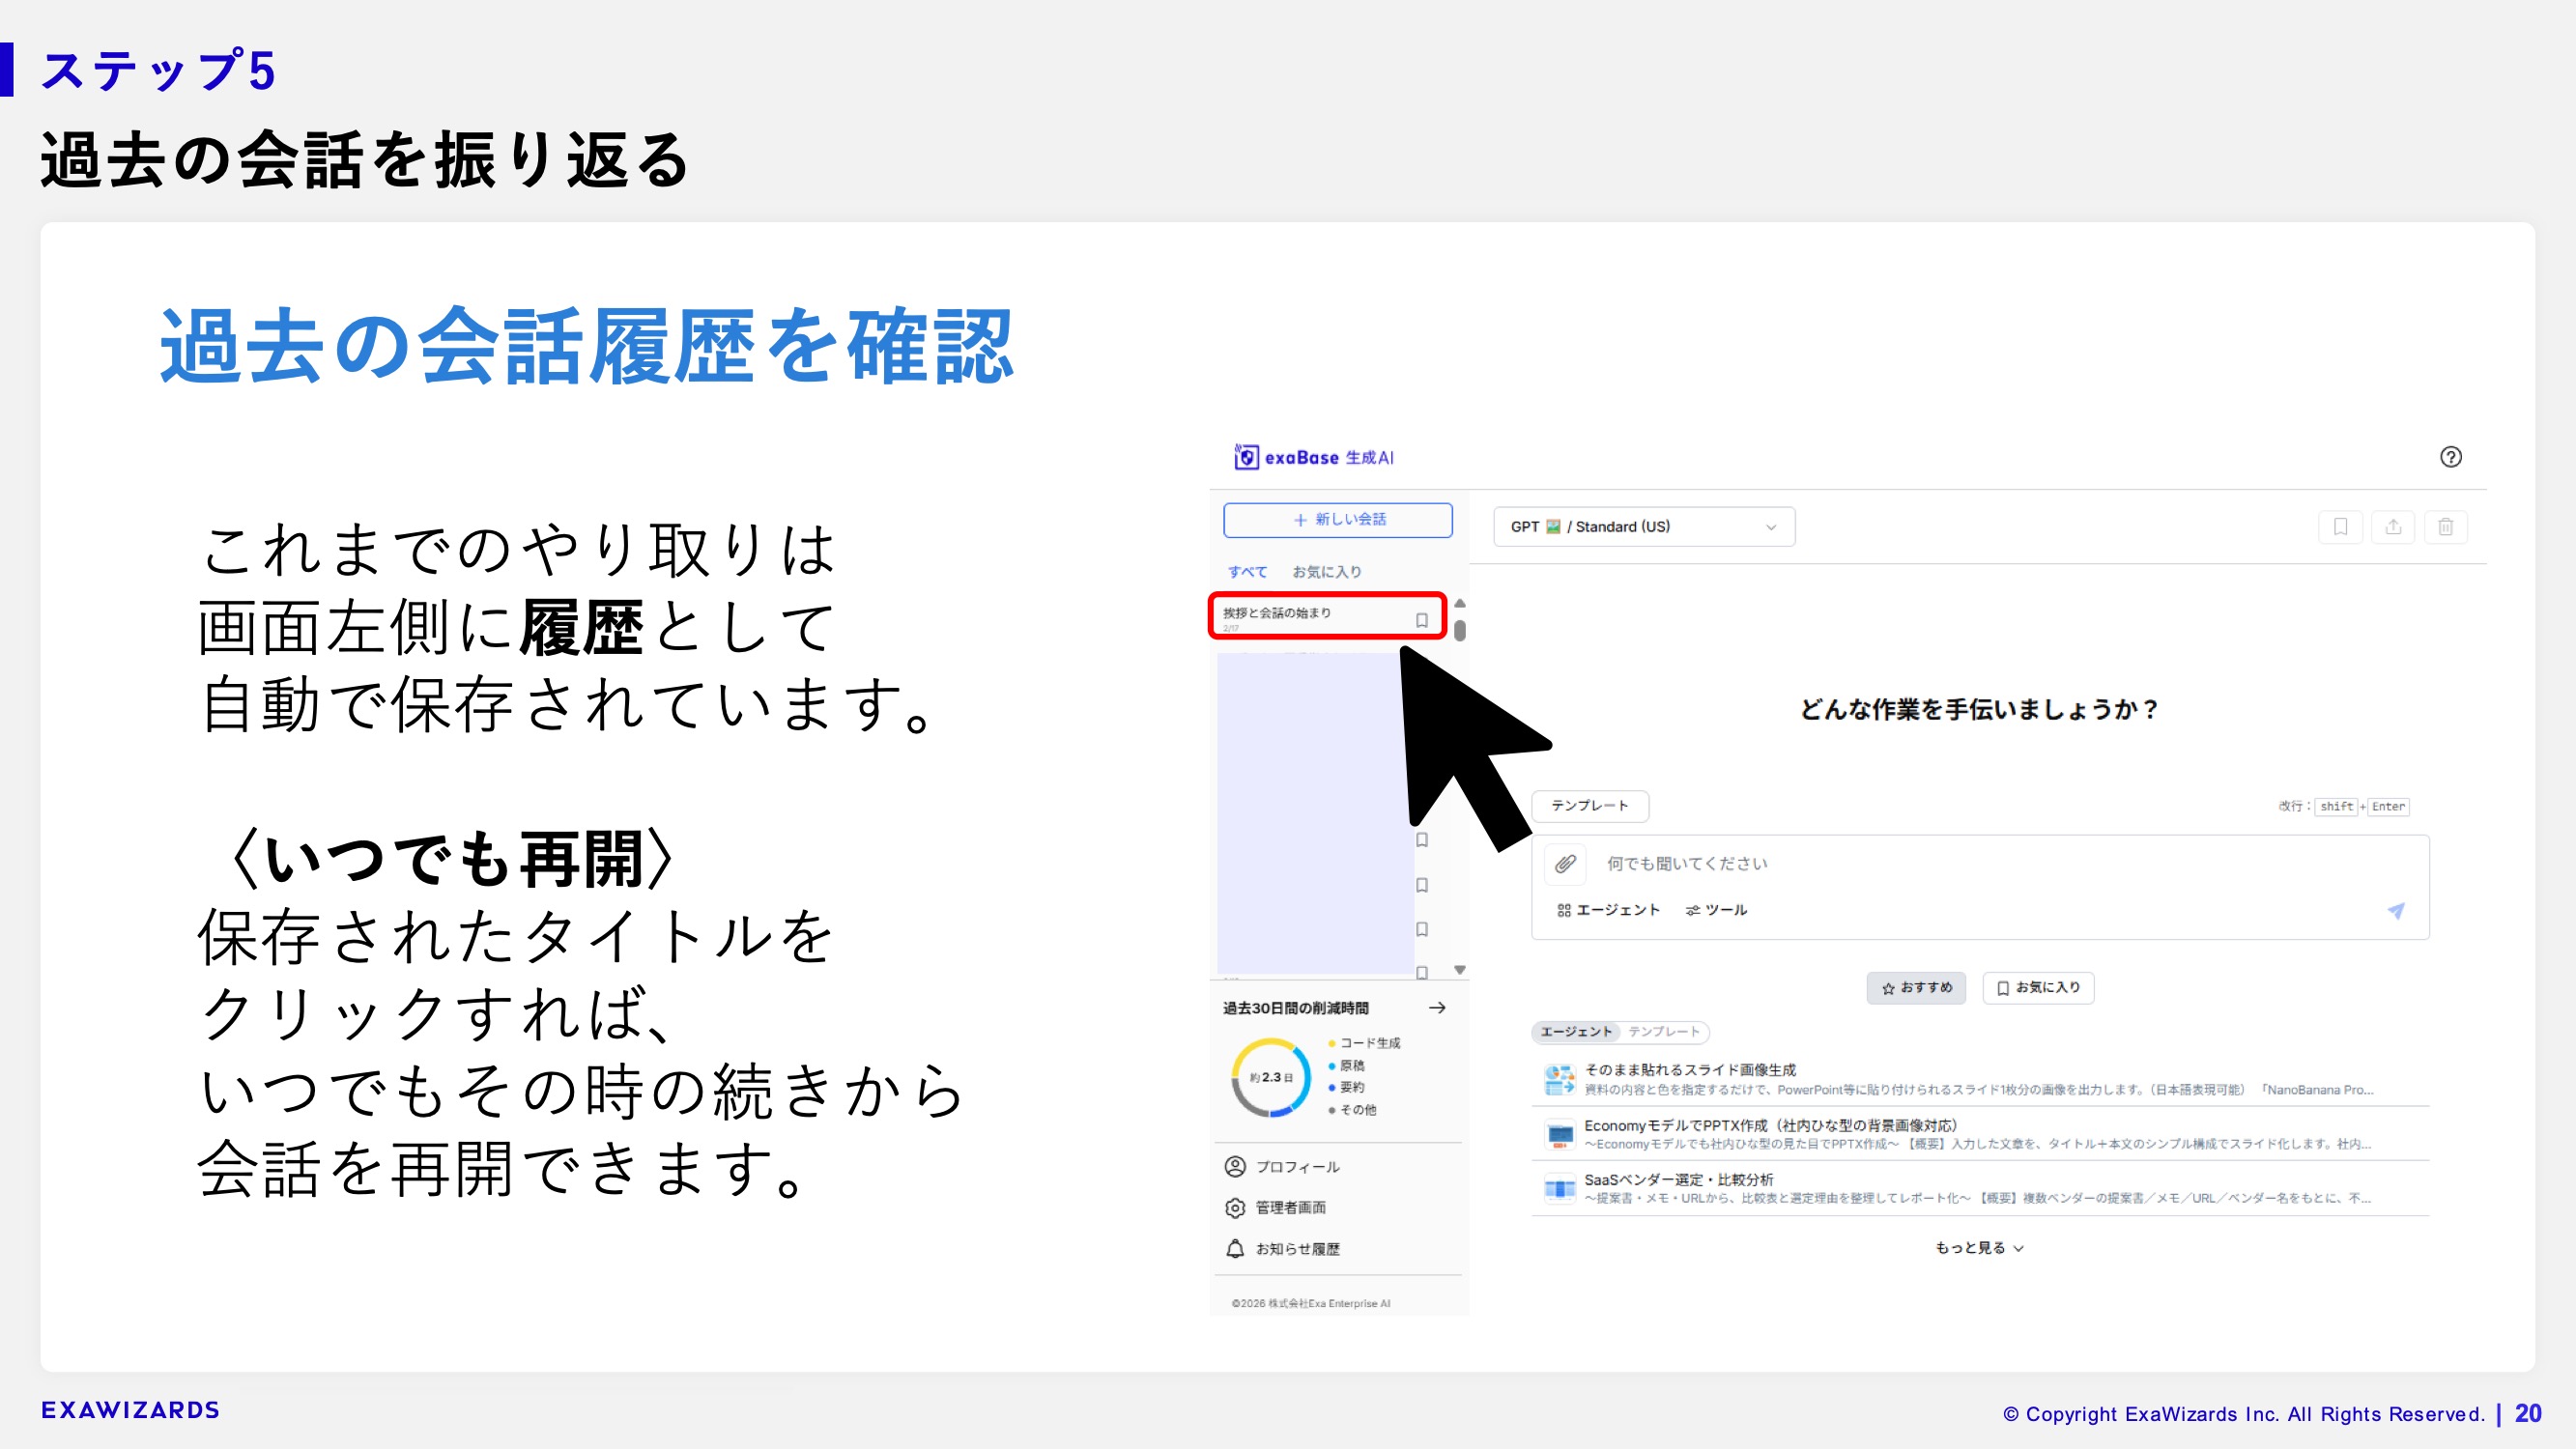Open the テンプレート button above the message box

pyautogui.click(x=1590, y=806)
